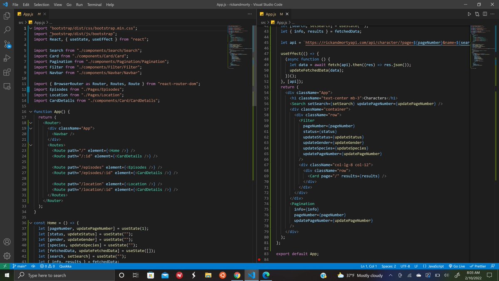Change the UTF-8 encoding selector
499x281 pixels.
point(406,266)
